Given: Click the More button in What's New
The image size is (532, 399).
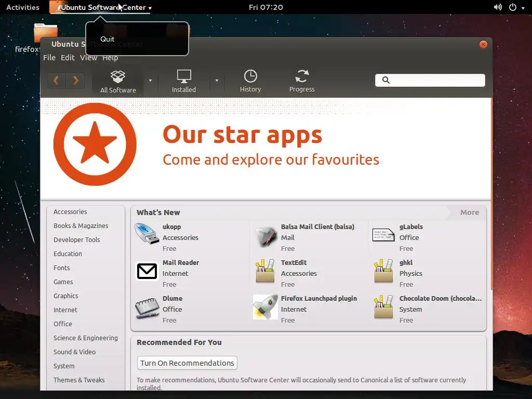Looking at the screenshot, I should pos(469,212).
